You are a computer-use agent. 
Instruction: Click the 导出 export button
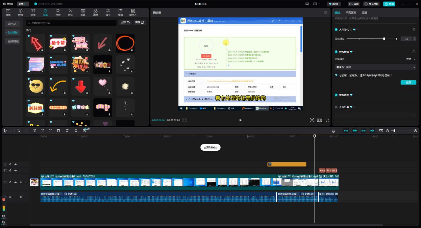tap(389, 4)
